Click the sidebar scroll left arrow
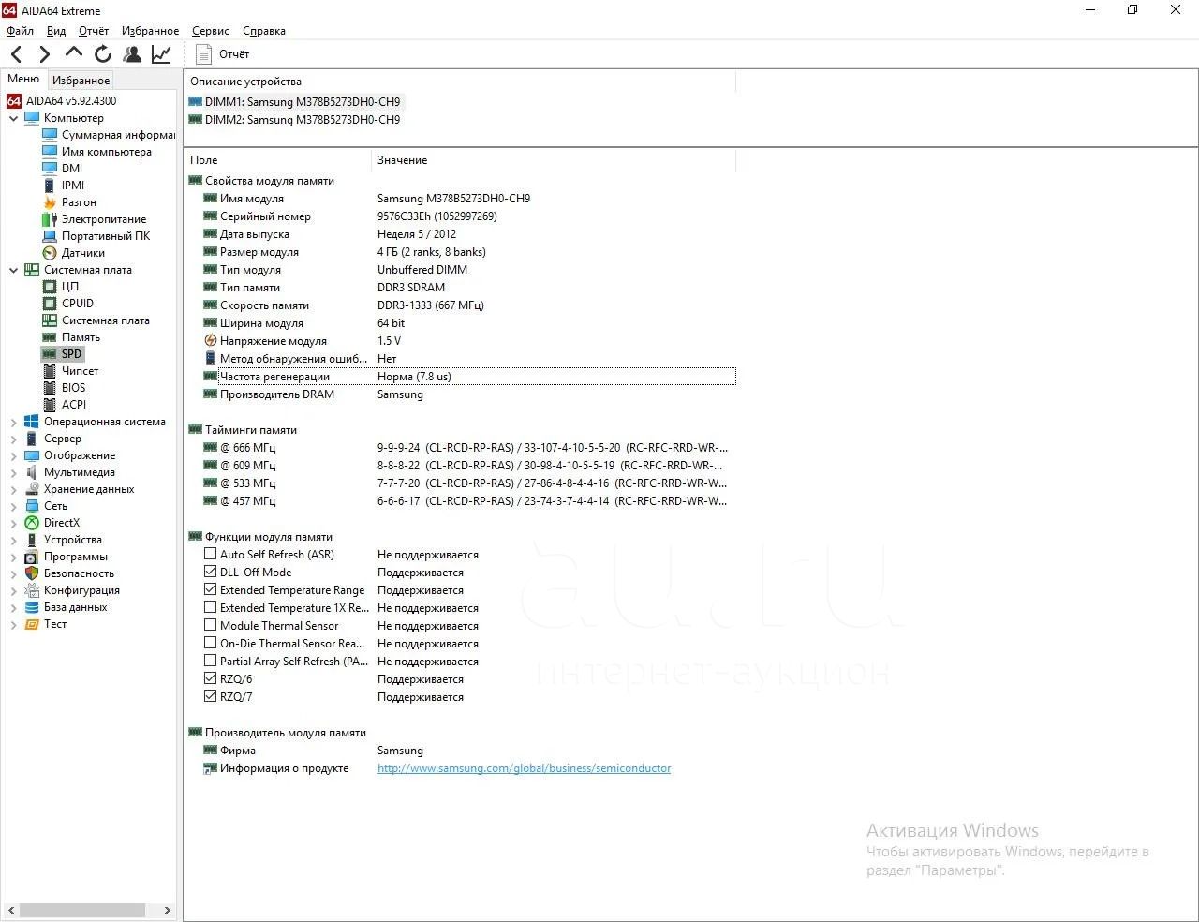Screen dimensions: 1199x922 (11, 910)
